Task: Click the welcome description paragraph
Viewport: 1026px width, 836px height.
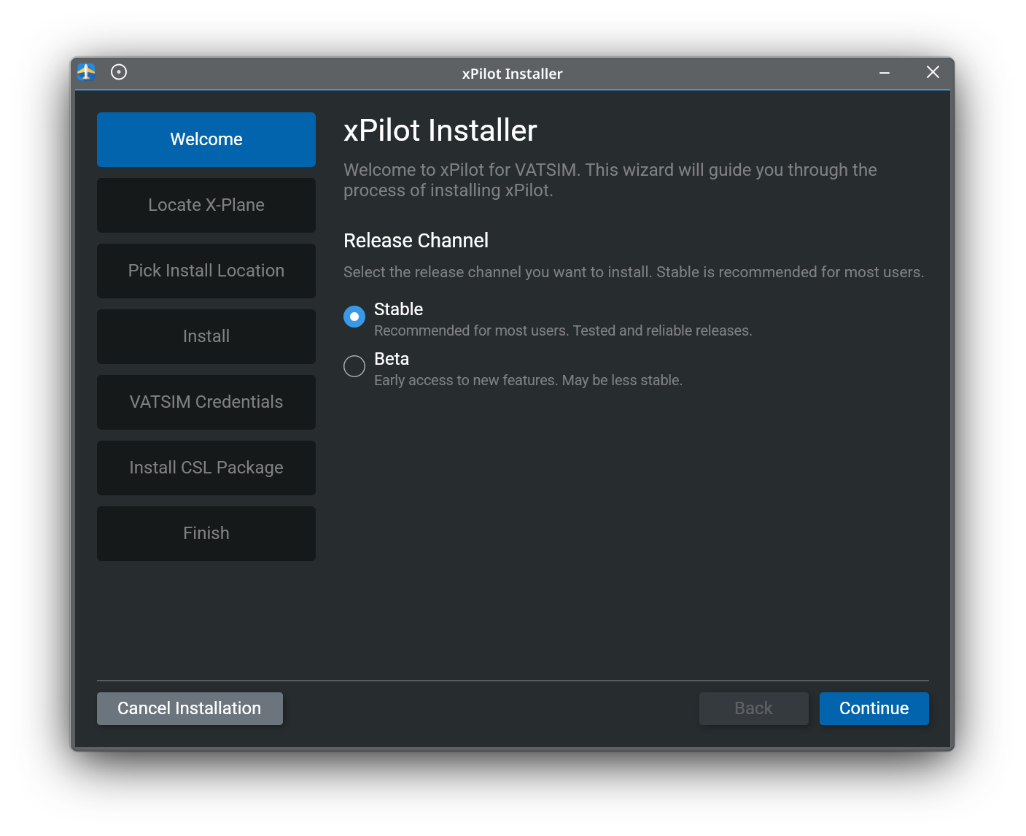Action: [x=610, y=179]
